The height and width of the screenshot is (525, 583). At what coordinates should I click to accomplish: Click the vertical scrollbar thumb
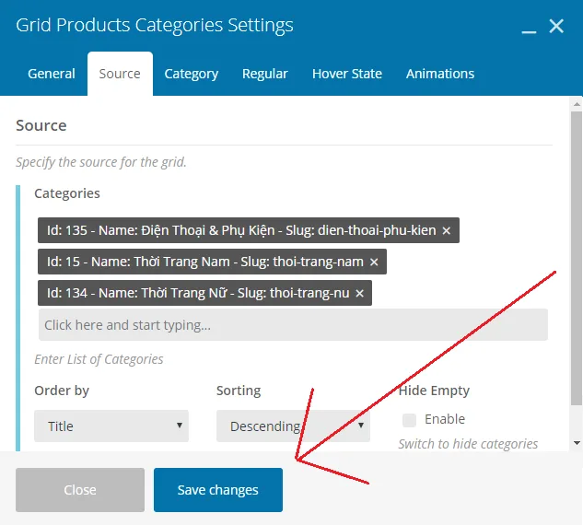point(577,258)
